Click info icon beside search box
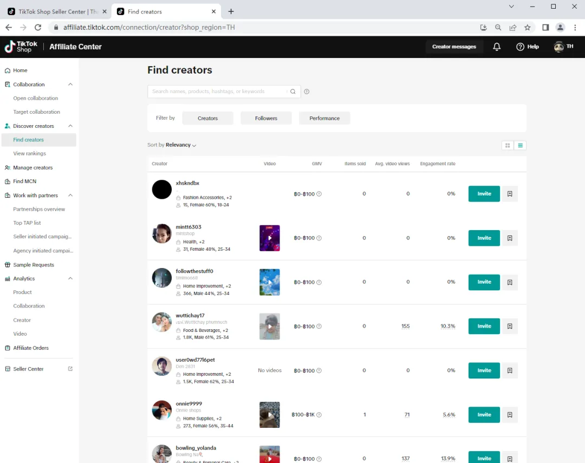The image size is (585, 463). (307, 92)
